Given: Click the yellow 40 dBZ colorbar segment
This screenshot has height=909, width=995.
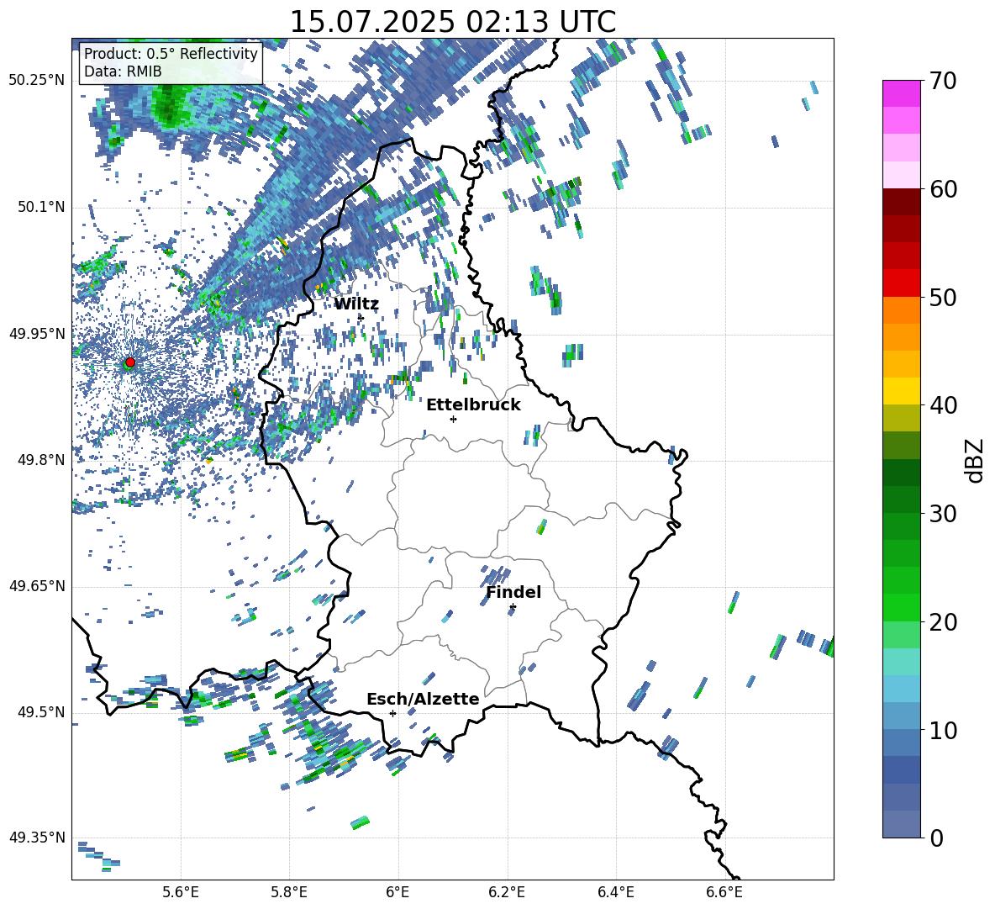Looking at the screenshot, I should [x=901, y=391].
